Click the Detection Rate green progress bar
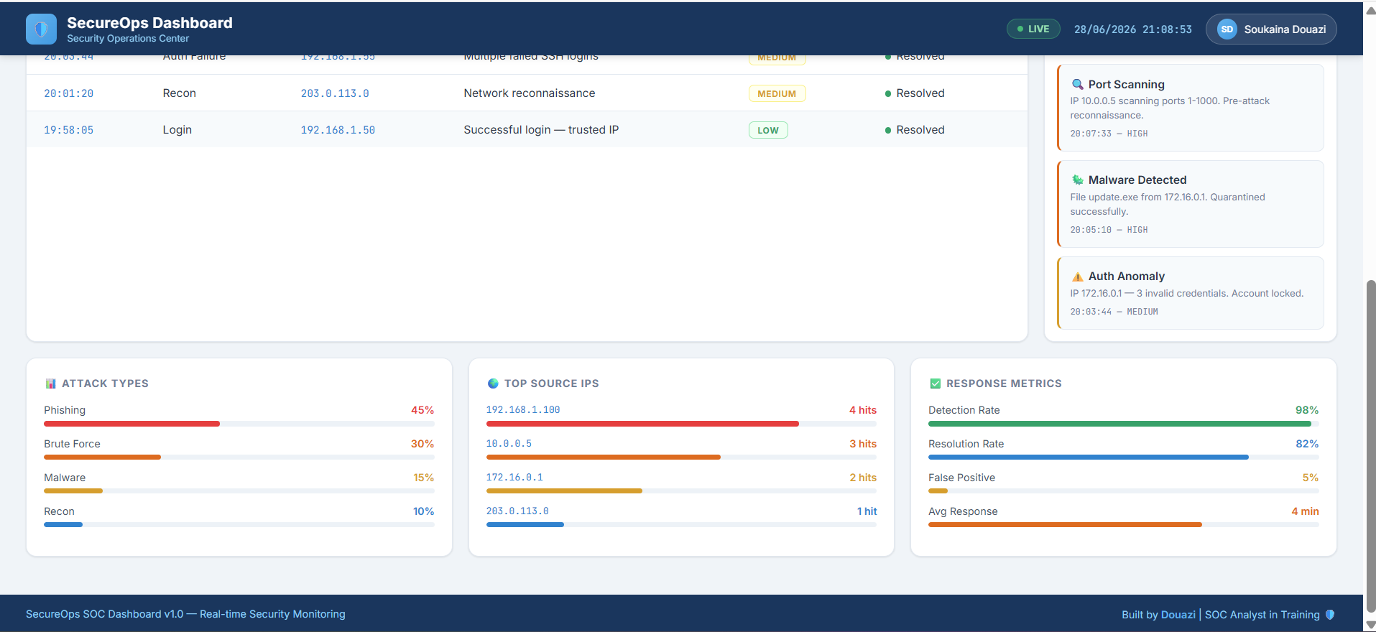The image size is (1376, 632). [1123, 424]
